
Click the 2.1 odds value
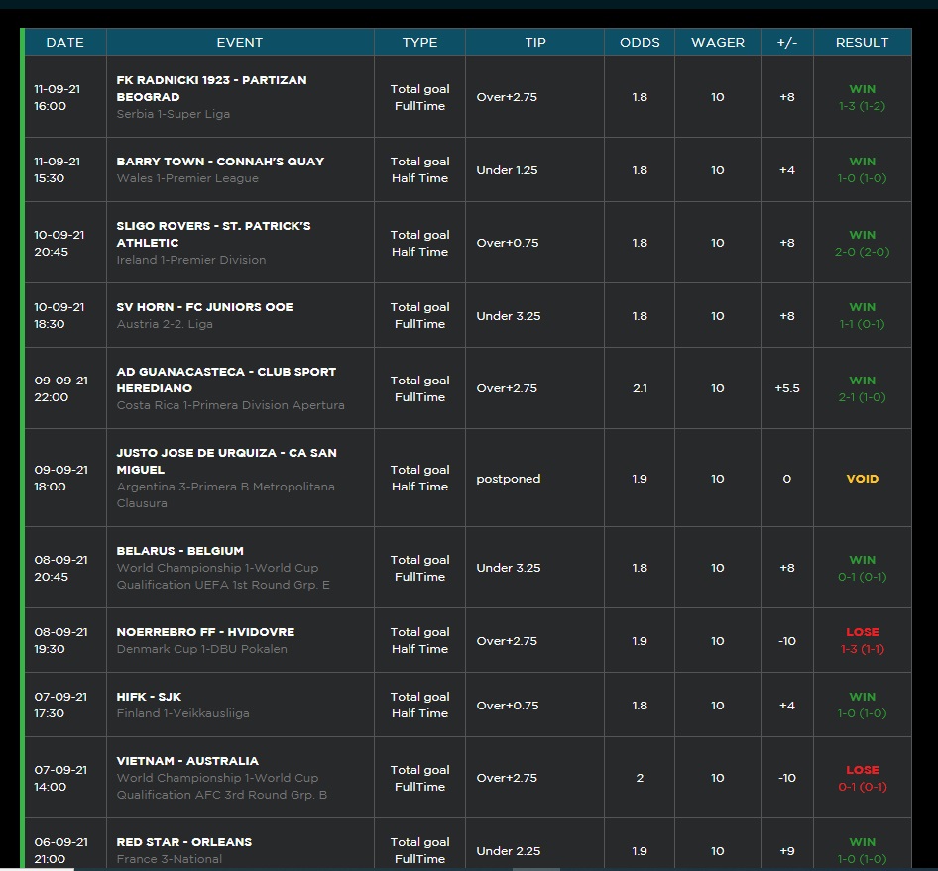640,388
